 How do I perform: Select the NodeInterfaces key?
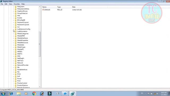pyautogui.click(x=22, y=70)
